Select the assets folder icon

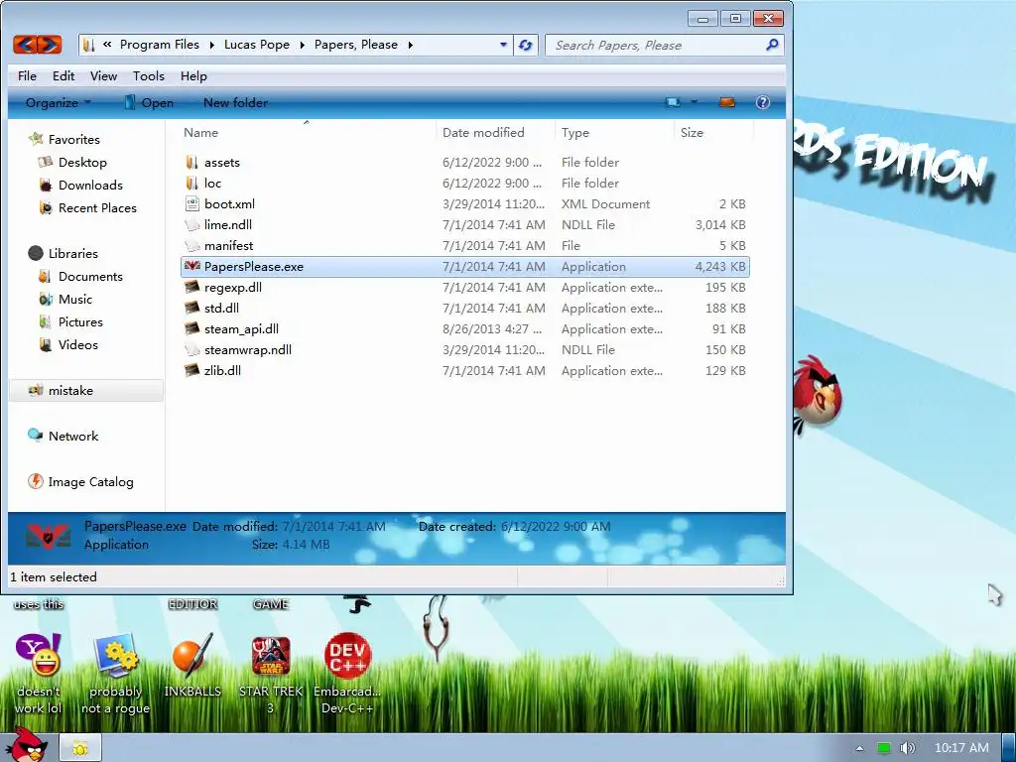coord(191,162)
